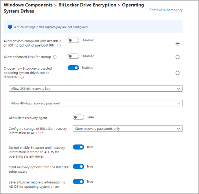
Task: Toggle Save BitLocker recovery information to AD DS
Action: click(78, 182)
